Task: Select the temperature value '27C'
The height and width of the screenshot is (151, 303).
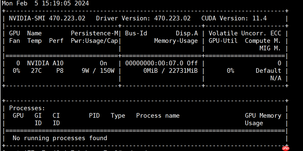Action: tap(36, 70)
